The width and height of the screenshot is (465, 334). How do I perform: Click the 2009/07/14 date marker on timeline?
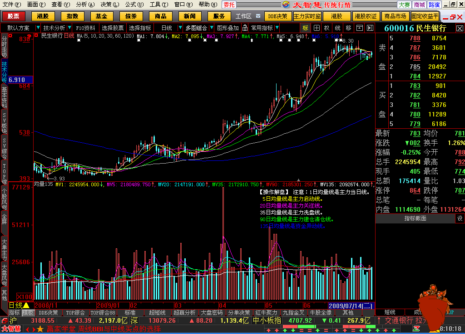point(351,305)
